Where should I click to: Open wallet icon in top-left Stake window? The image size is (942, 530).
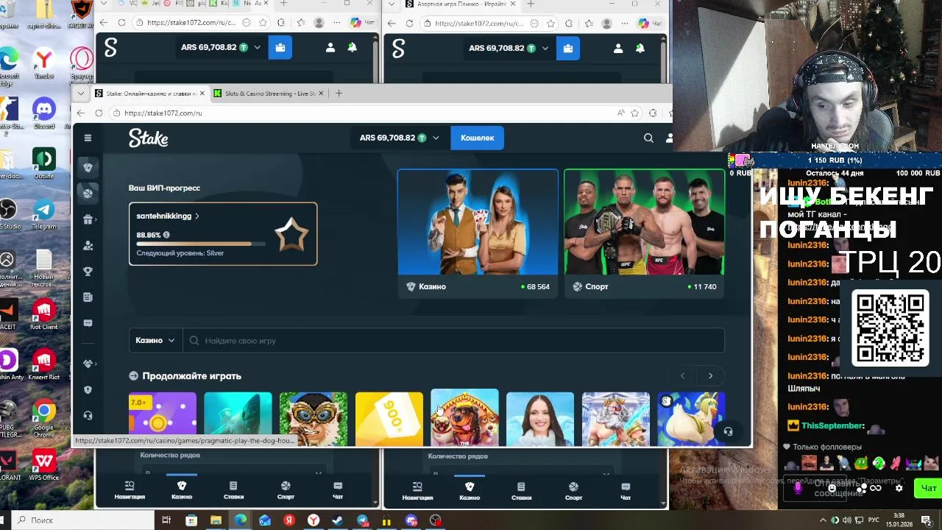tap(280, 48)
